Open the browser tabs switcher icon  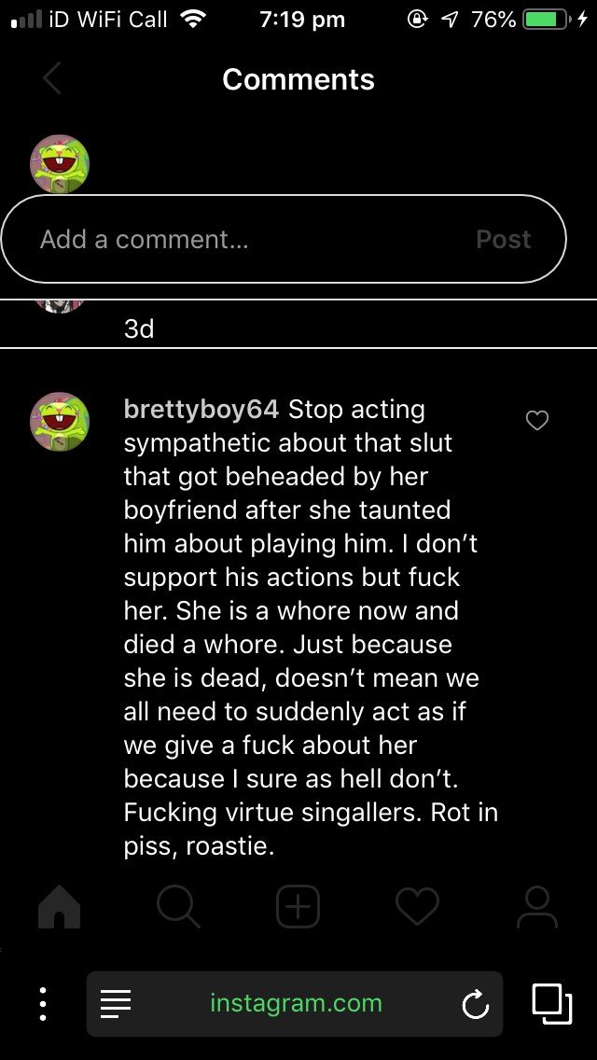pos(552,1004)
